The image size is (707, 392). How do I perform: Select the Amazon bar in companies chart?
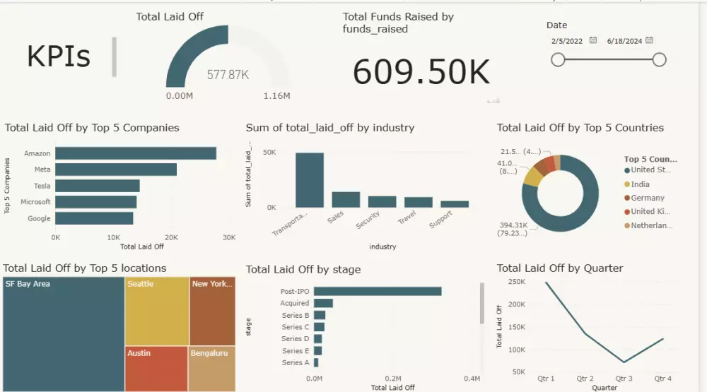pos(136,153)
